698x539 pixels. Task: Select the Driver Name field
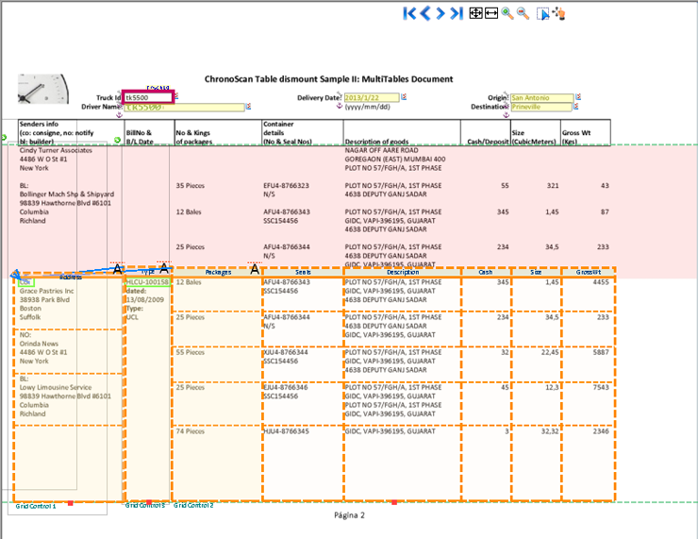[184, 108]
